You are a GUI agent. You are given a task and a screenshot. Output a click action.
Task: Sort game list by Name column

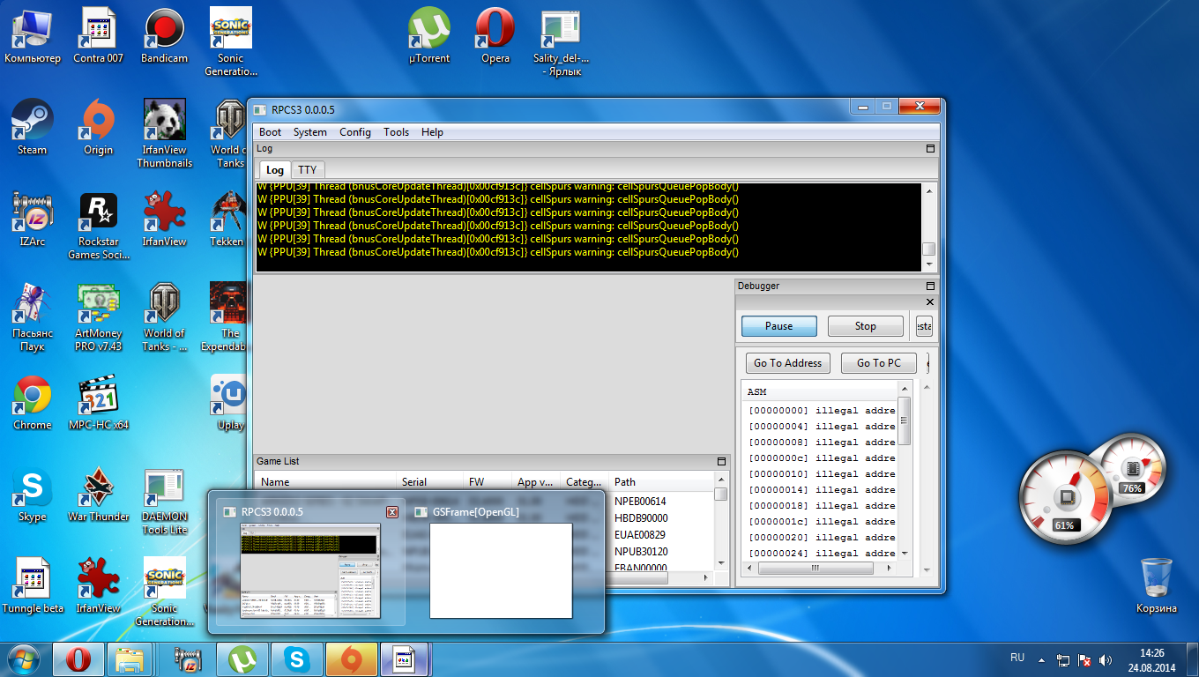pyautogui.click(x=324, y=482)
